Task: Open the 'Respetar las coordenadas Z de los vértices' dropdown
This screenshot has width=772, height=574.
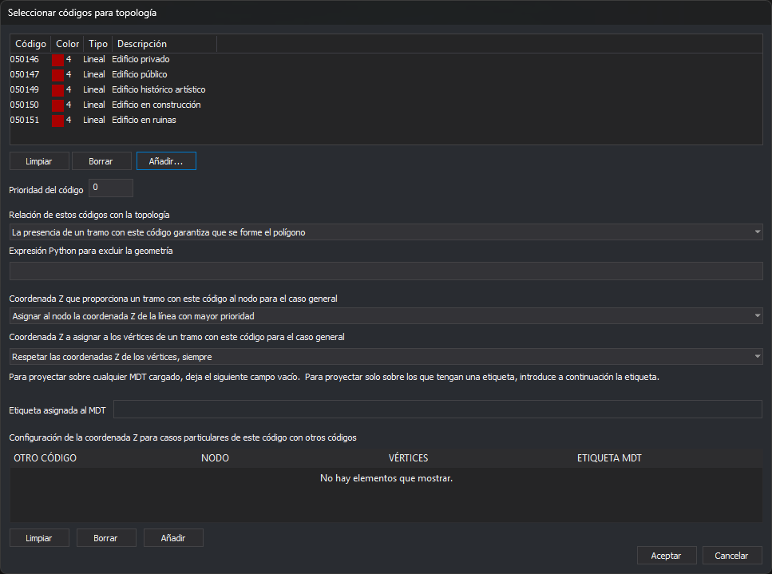Action: 386,357
